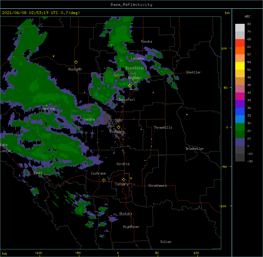Click the -100 tick on bottom axis
Screen dimensions: 263x257
(38, 253)
